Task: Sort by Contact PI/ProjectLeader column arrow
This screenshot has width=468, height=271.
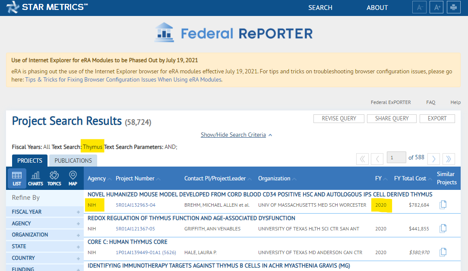Action: click(250, 179)
